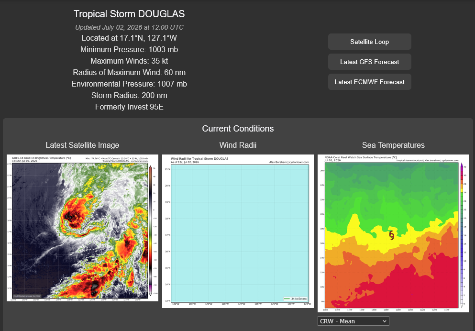Viewport: 475px width, 331px height.
Task: Click the Sea Temperatures heading
Action: [393, 145]
